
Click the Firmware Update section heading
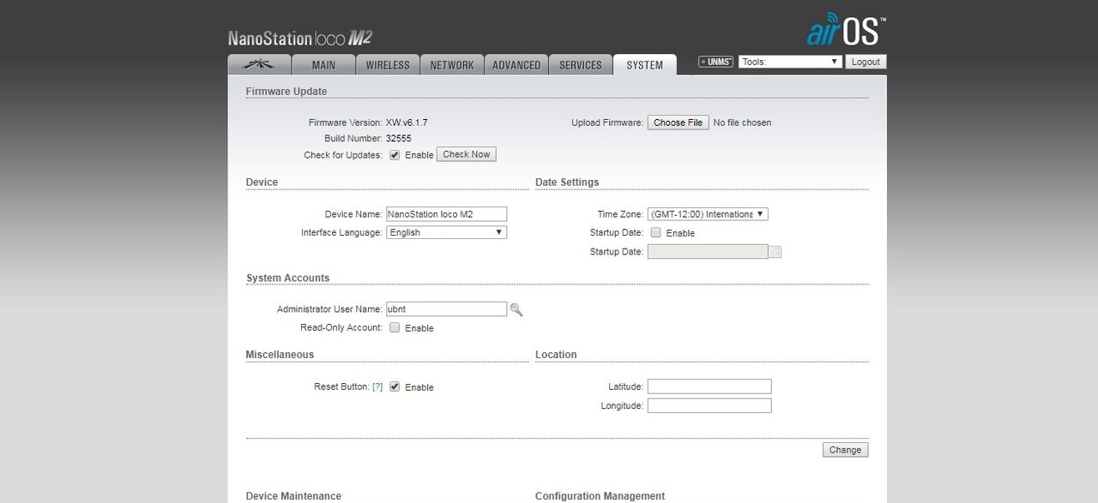(287, 91)
